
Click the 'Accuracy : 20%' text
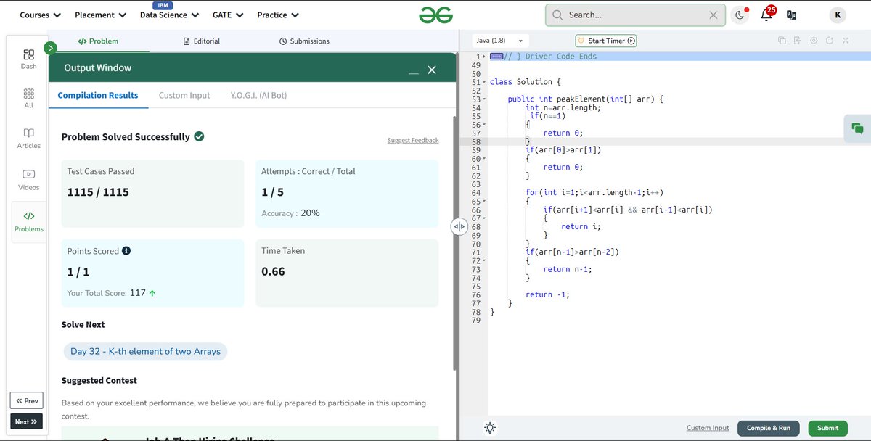coord(290,213)
